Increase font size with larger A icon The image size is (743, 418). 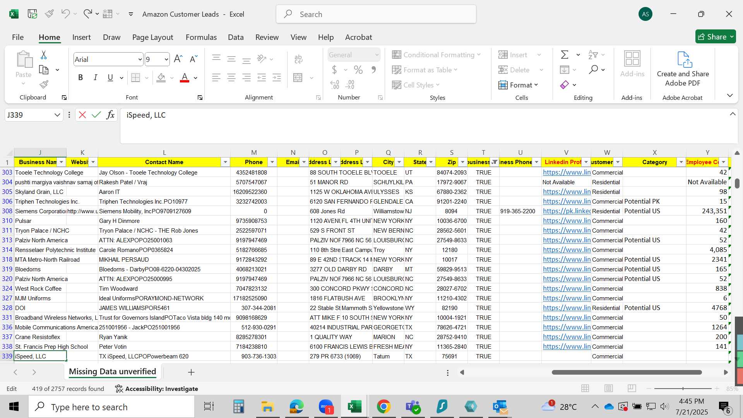pyautogui.click(x=178, y=59)
